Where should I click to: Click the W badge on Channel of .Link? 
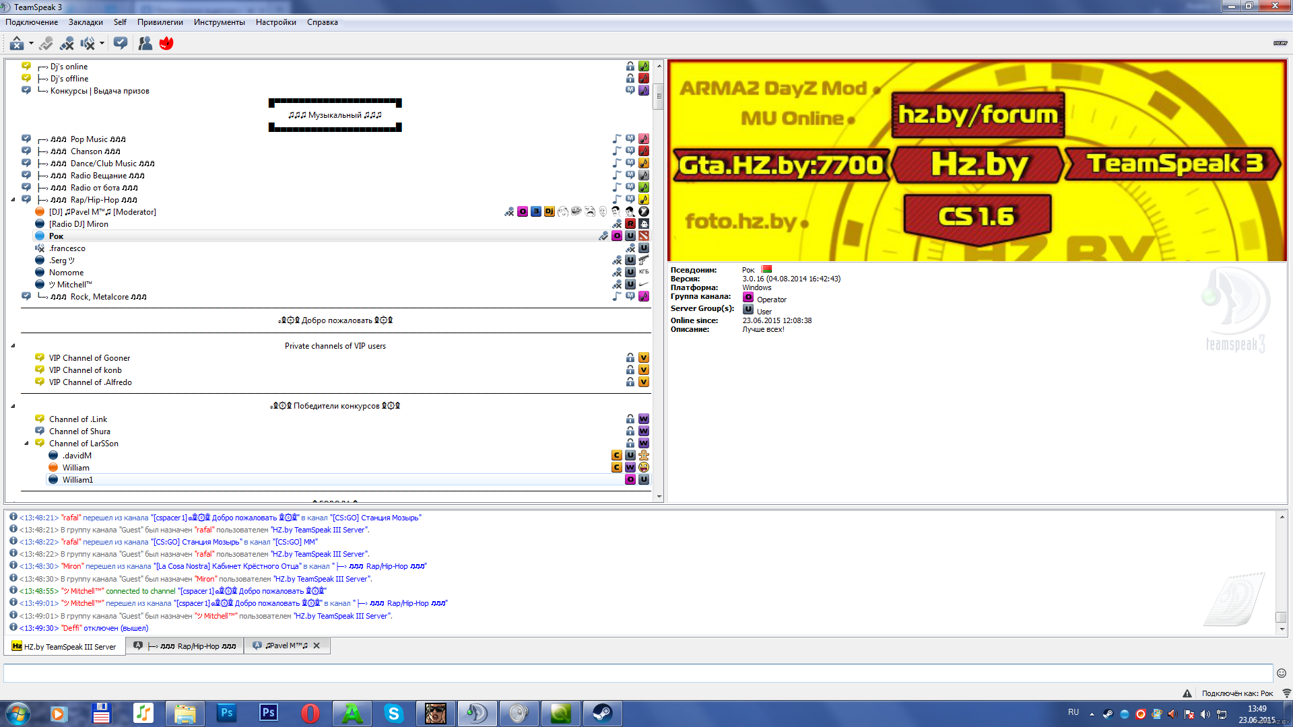(x=644, y=419)
